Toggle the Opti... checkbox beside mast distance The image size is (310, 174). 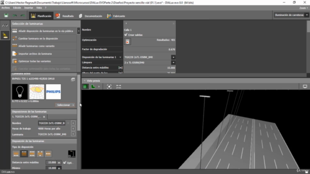pyautogui.click(x=64, y=162)
